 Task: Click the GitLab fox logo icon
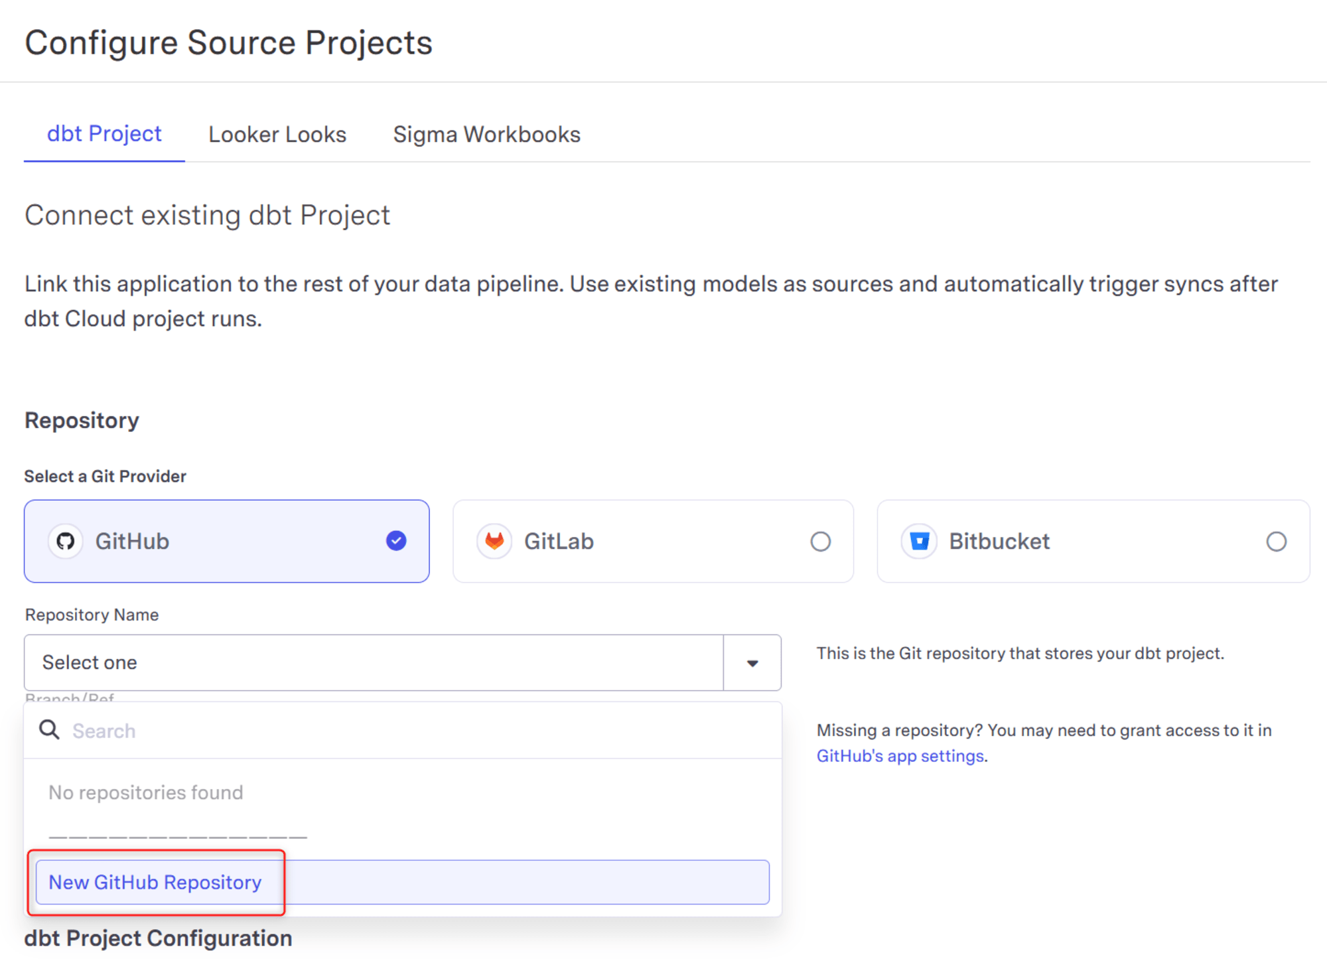click(494, 542)
